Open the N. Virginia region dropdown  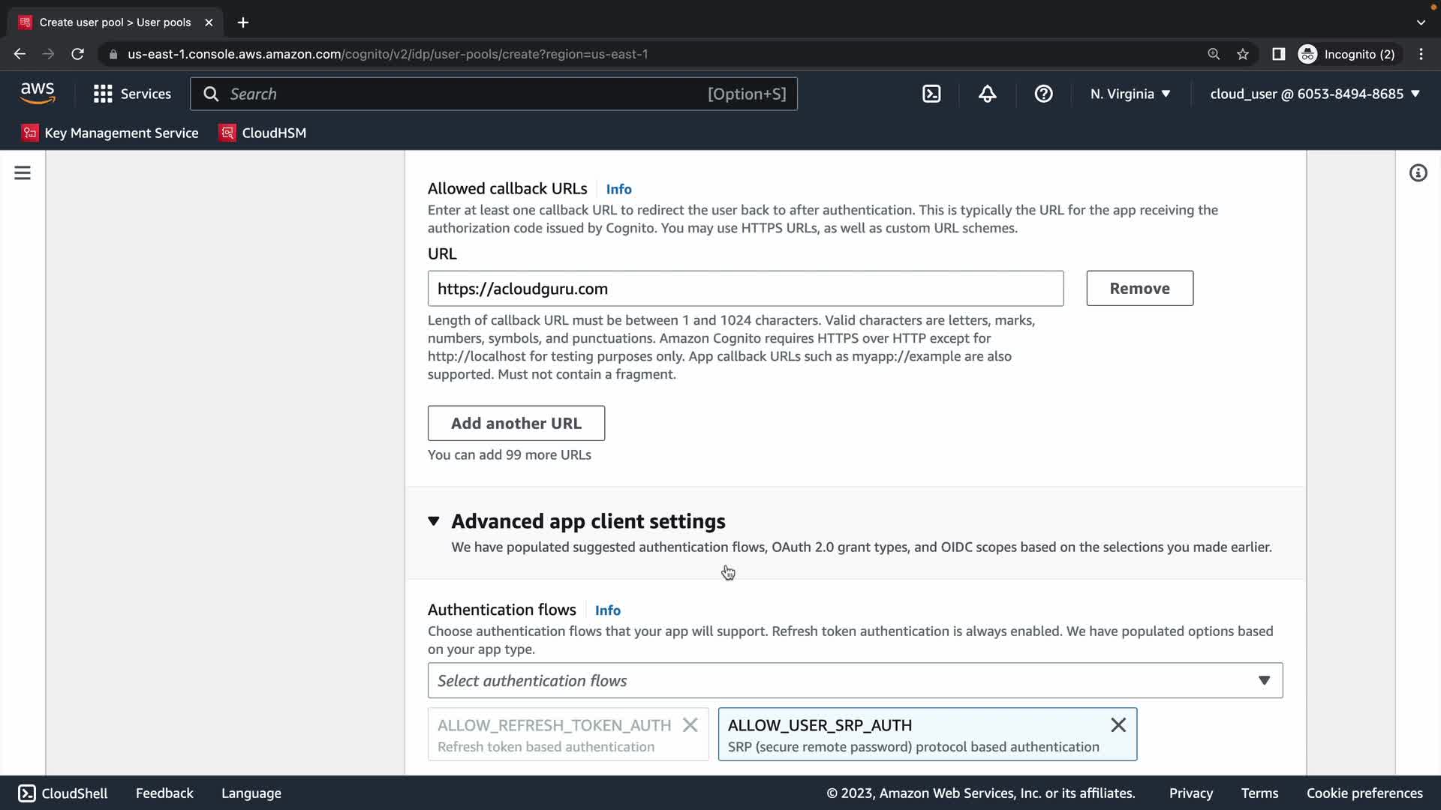click(1130, 94)
